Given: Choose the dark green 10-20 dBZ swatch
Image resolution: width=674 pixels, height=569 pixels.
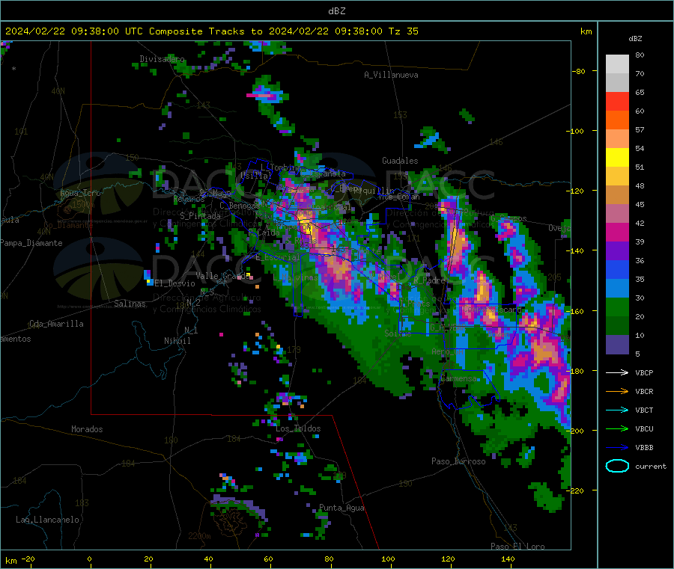Looking at the screenshot, I should (617, 326).
